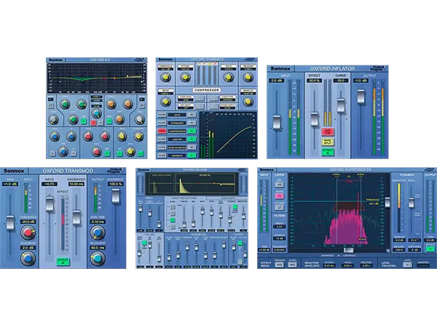Select the Limiter ACCESS button in Dynamics
The height and width of the screenshot is (327, 437).
[162, 139]
